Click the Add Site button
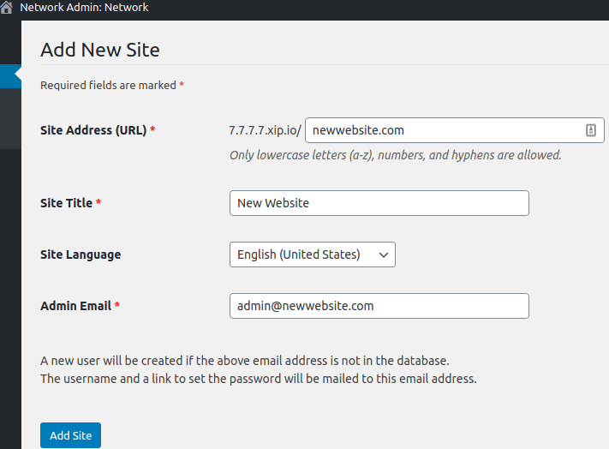The height and width of the screenshot is (449, 609). 71,435
